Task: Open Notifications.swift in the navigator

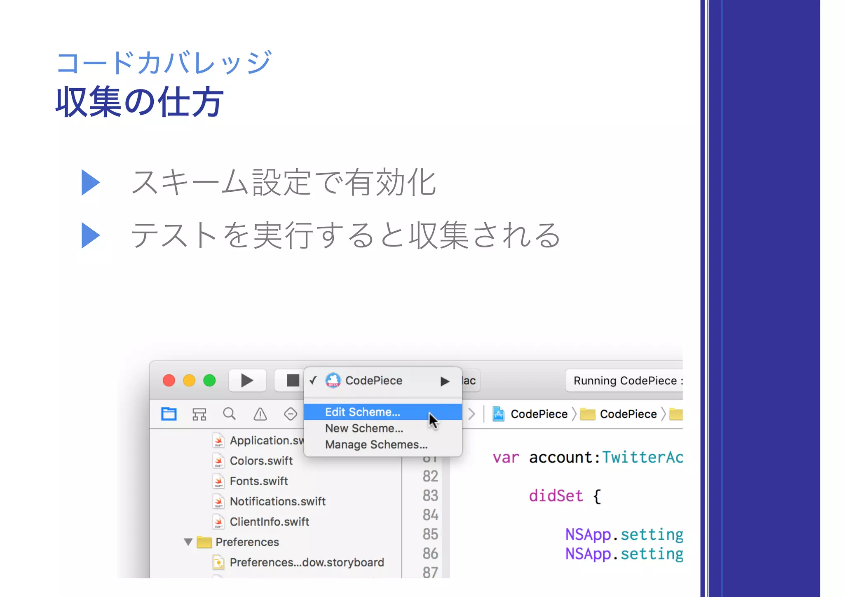Action: 278,501
